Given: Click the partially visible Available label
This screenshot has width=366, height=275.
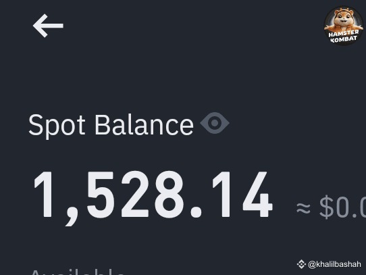Looking at the screenshot, I should (x=78, y=272).
